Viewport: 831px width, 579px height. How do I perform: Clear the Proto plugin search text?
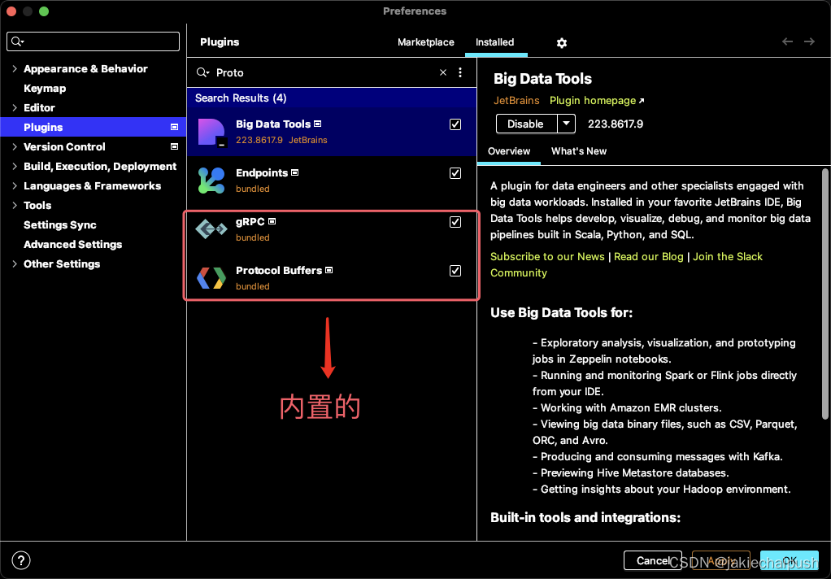[x=443, y=72]
